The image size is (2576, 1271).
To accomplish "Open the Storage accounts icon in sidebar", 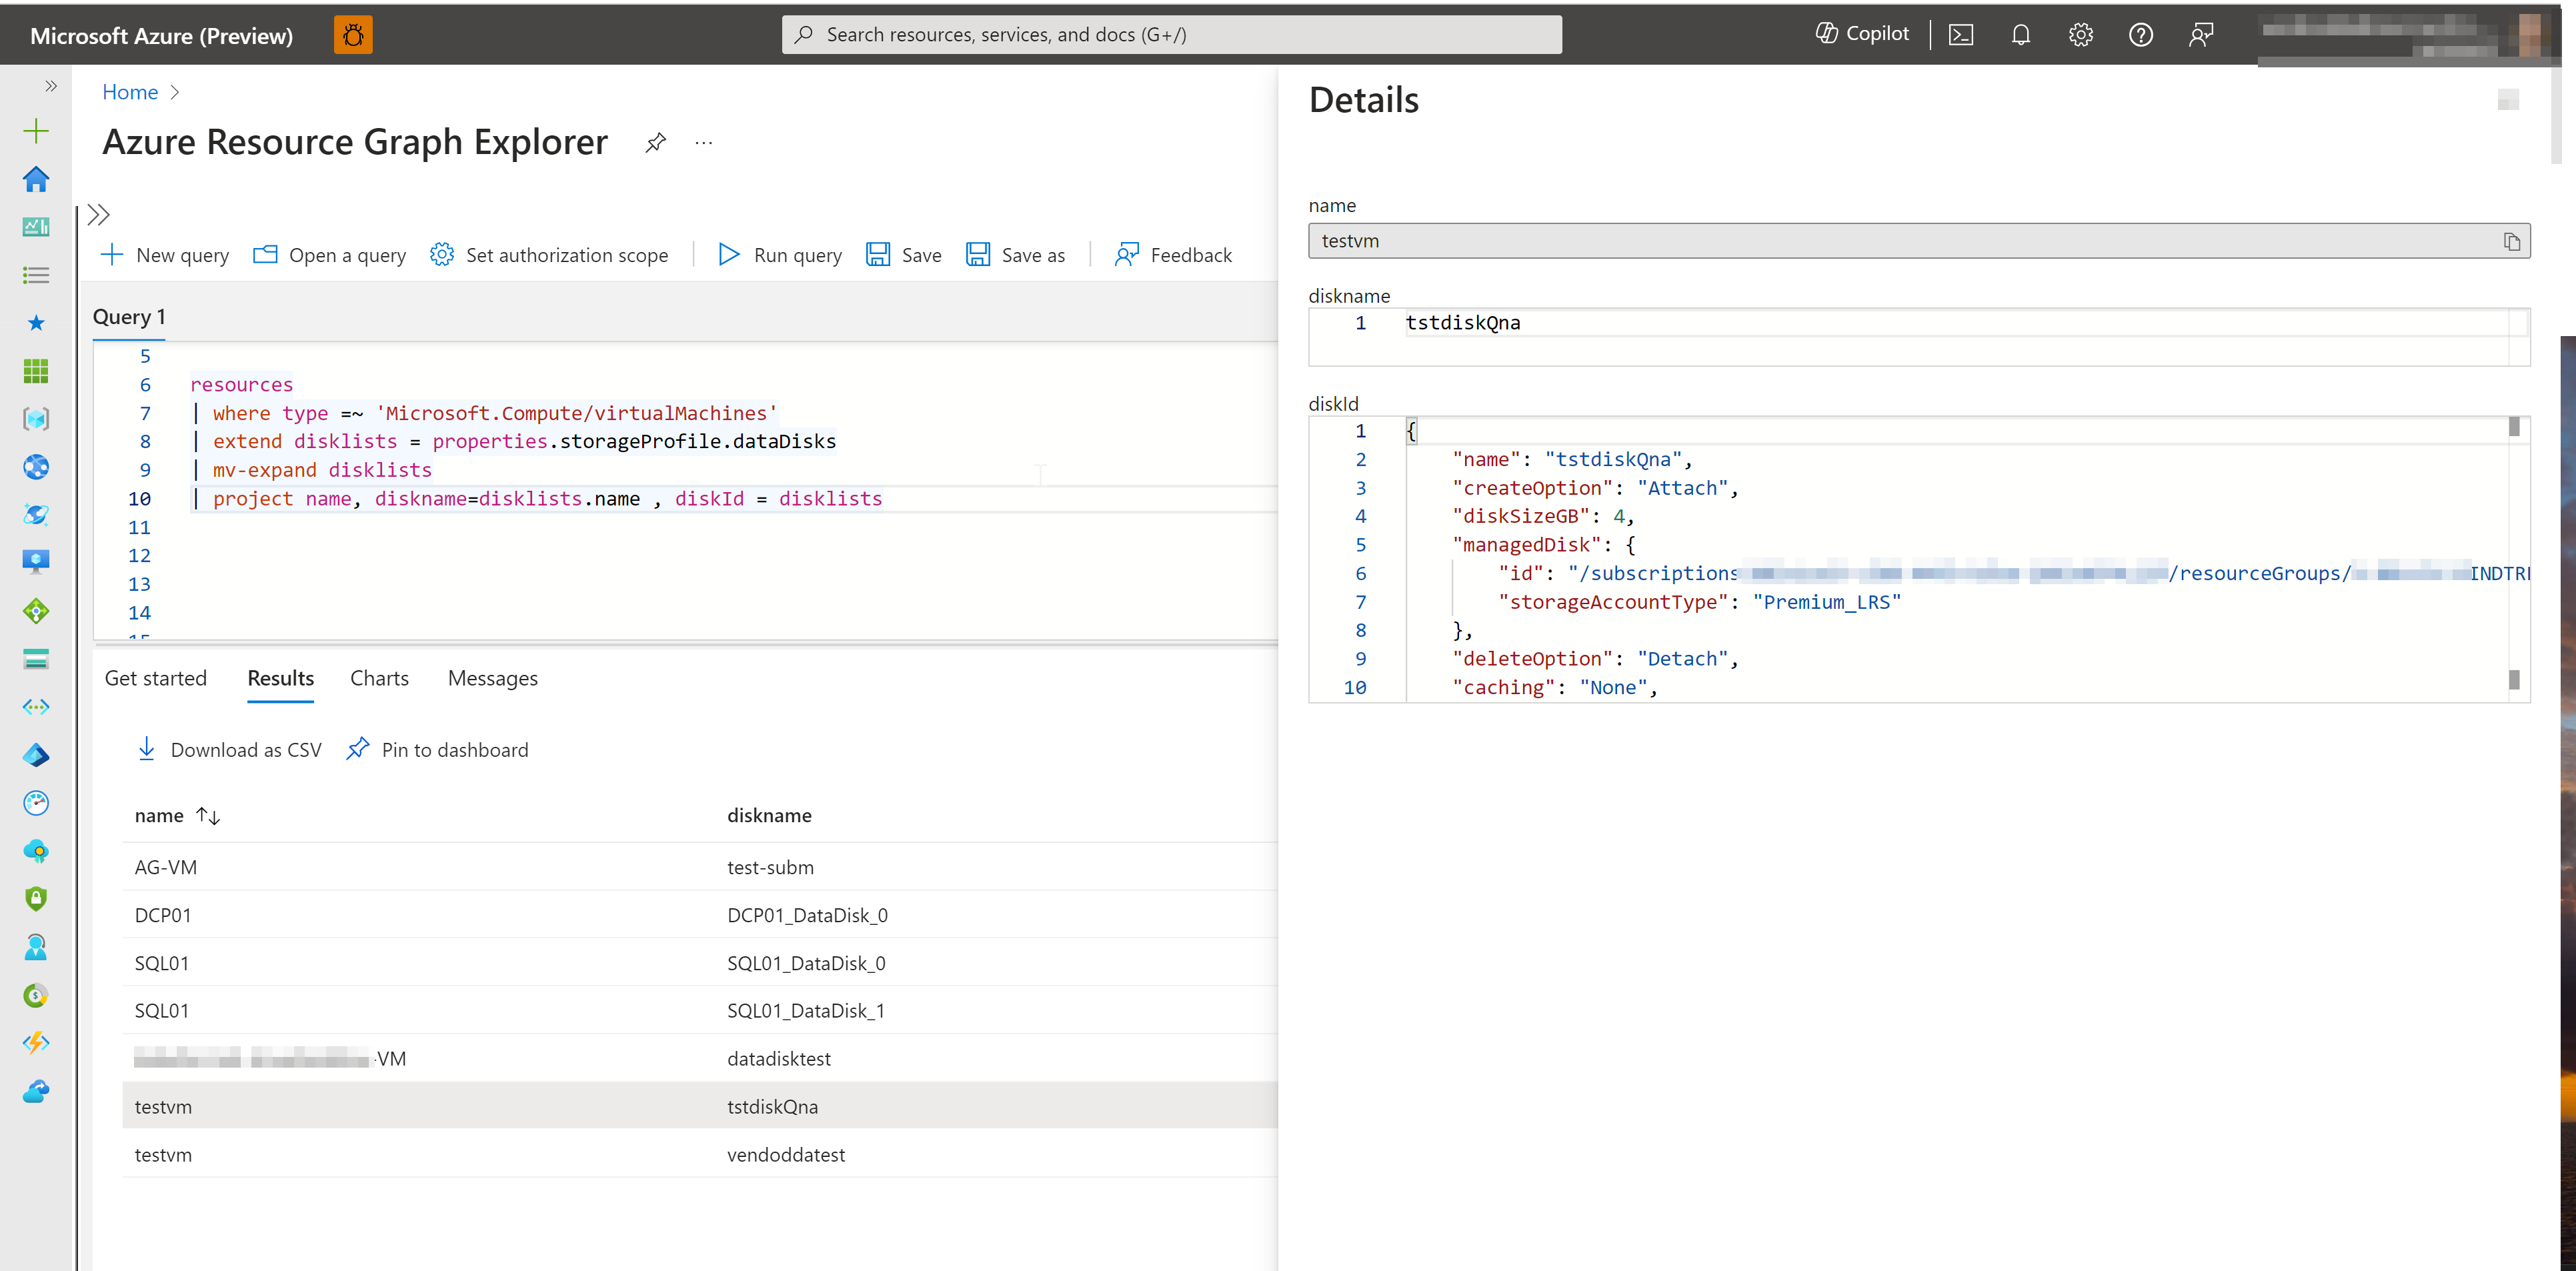I will pyautogui.click(x=36, y=659).
